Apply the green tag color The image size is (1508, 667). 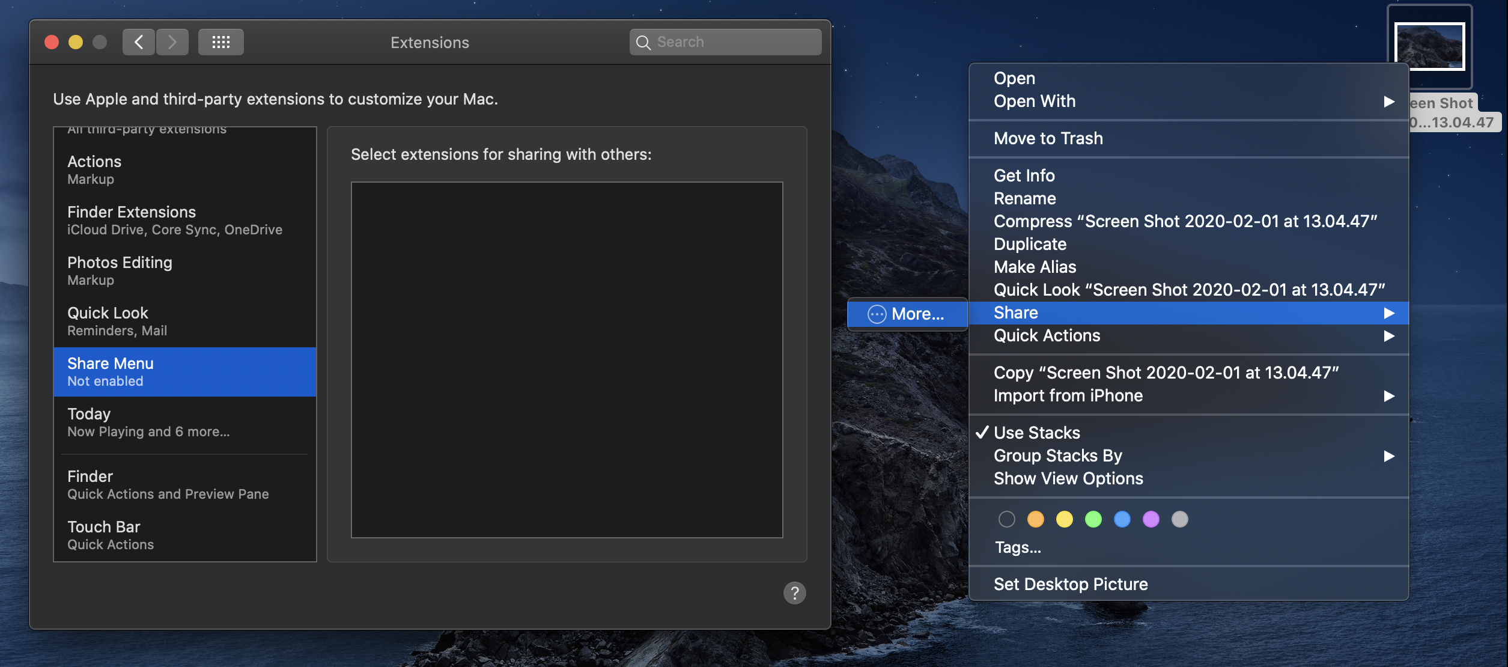tap(1093, 519)
